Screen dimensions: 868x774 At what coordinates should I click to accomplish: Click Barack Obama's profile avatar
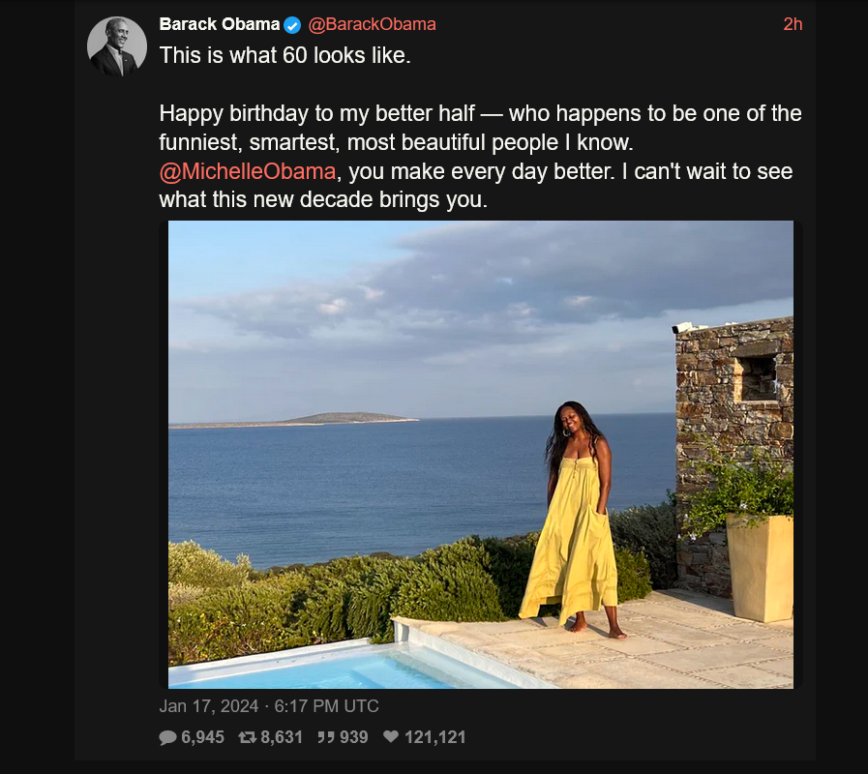(x=116, y=46)
